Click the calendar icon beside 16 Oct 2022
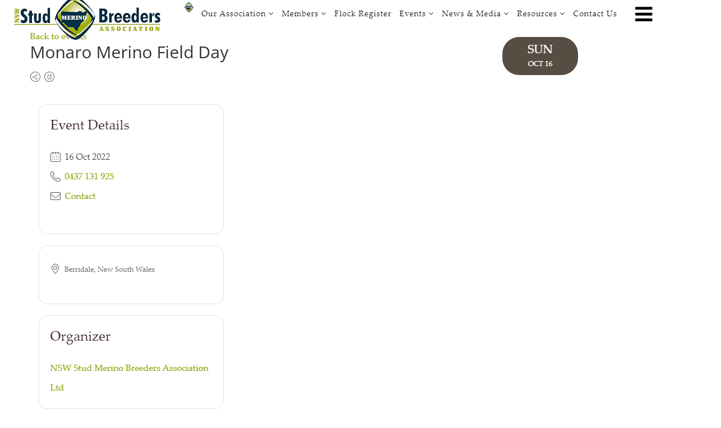This screenshot has height=428, width=721. click(x=56, y=157)
